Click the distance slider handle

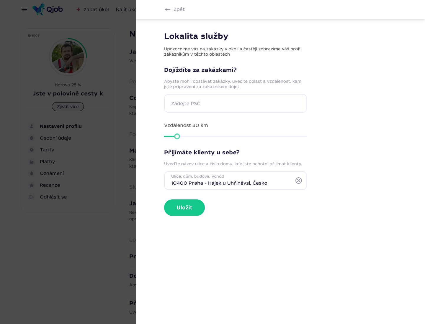(177, 136)
